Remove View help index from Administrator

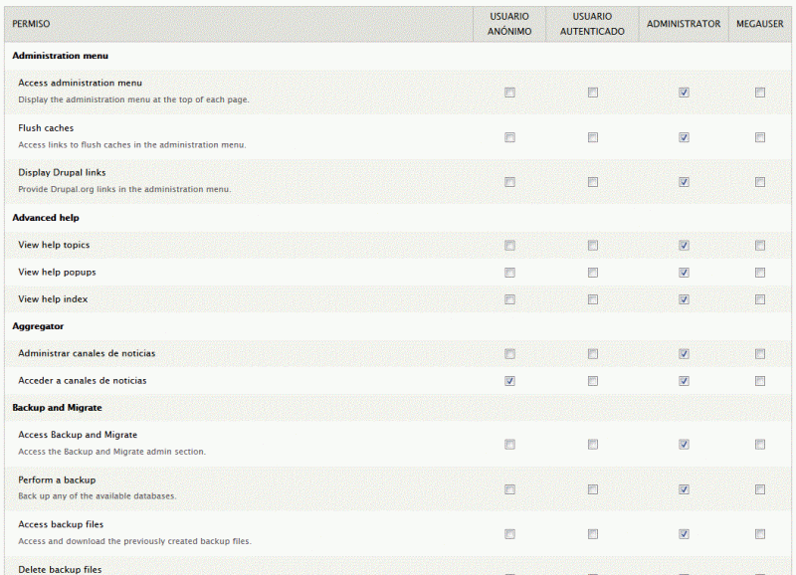684,298
